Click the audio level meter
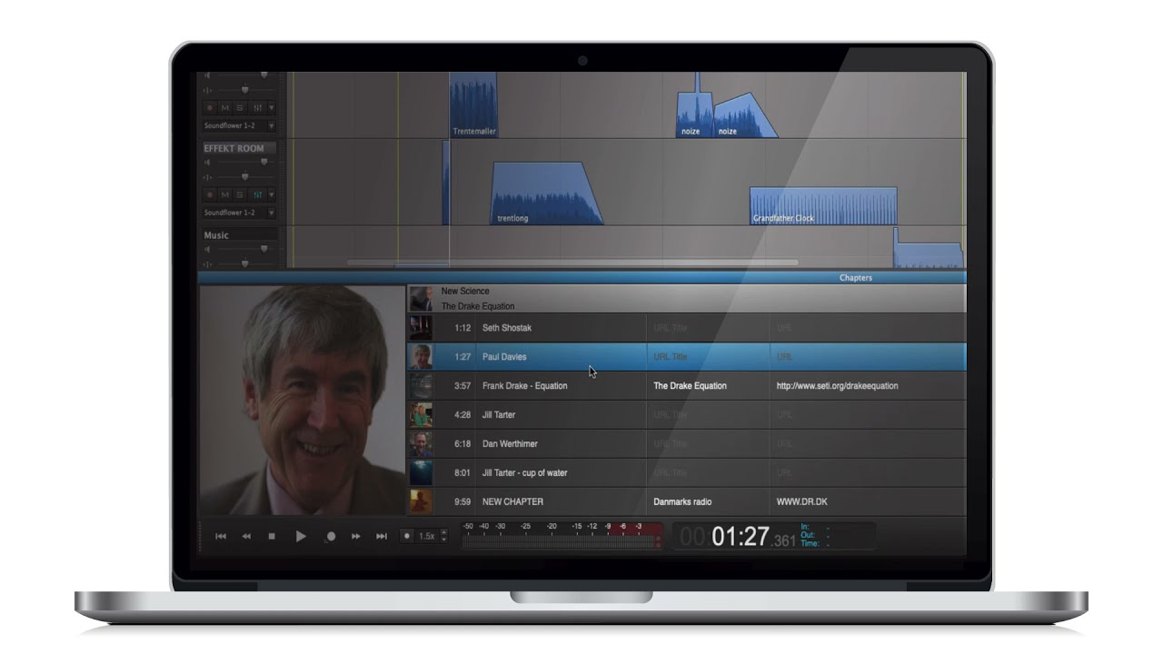The image size is (1163, 654). 562,536
